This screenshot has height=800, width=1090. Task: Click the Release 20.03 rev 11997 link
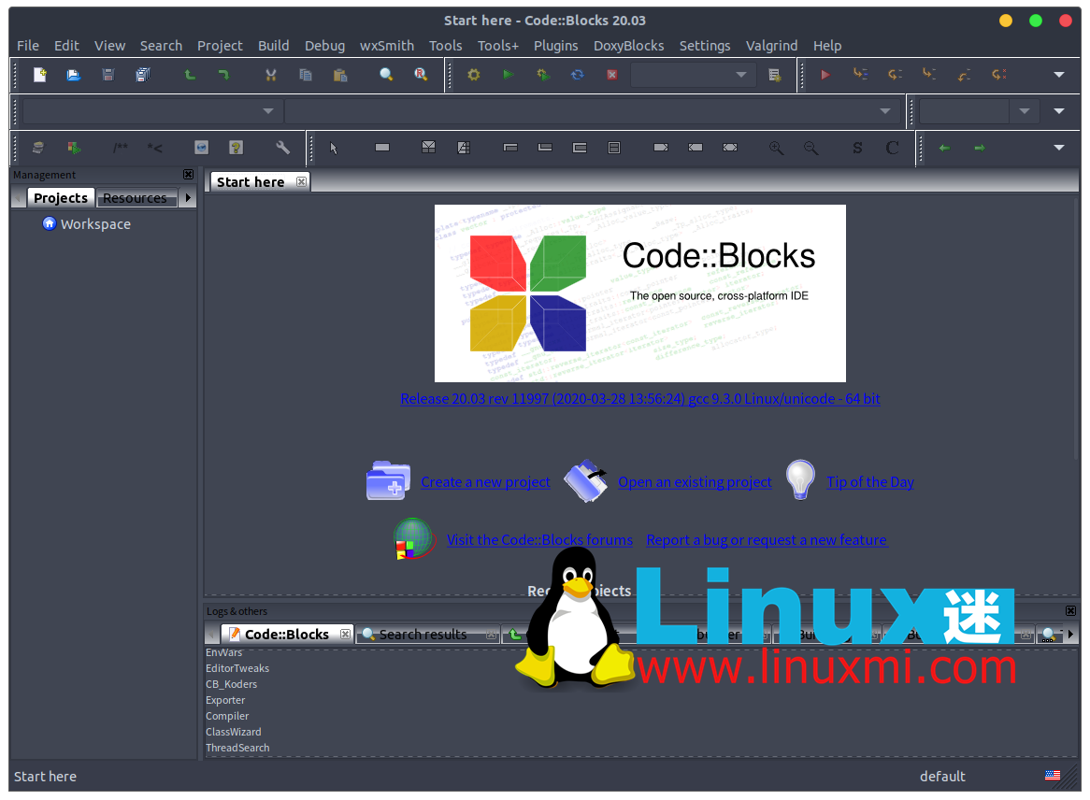640,399
